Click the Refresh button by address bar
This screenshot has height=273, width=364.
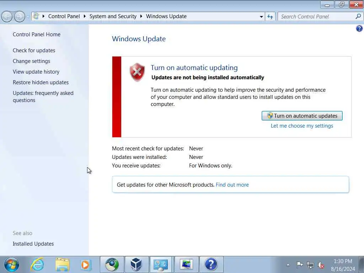click(x=270, y=17)
